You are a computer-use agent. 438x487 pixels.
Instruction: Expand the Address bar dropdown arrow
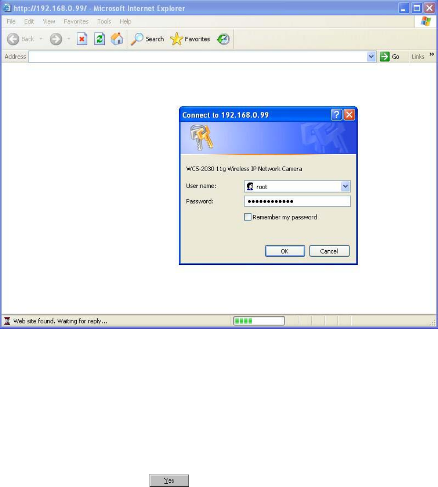click(371, 57)
